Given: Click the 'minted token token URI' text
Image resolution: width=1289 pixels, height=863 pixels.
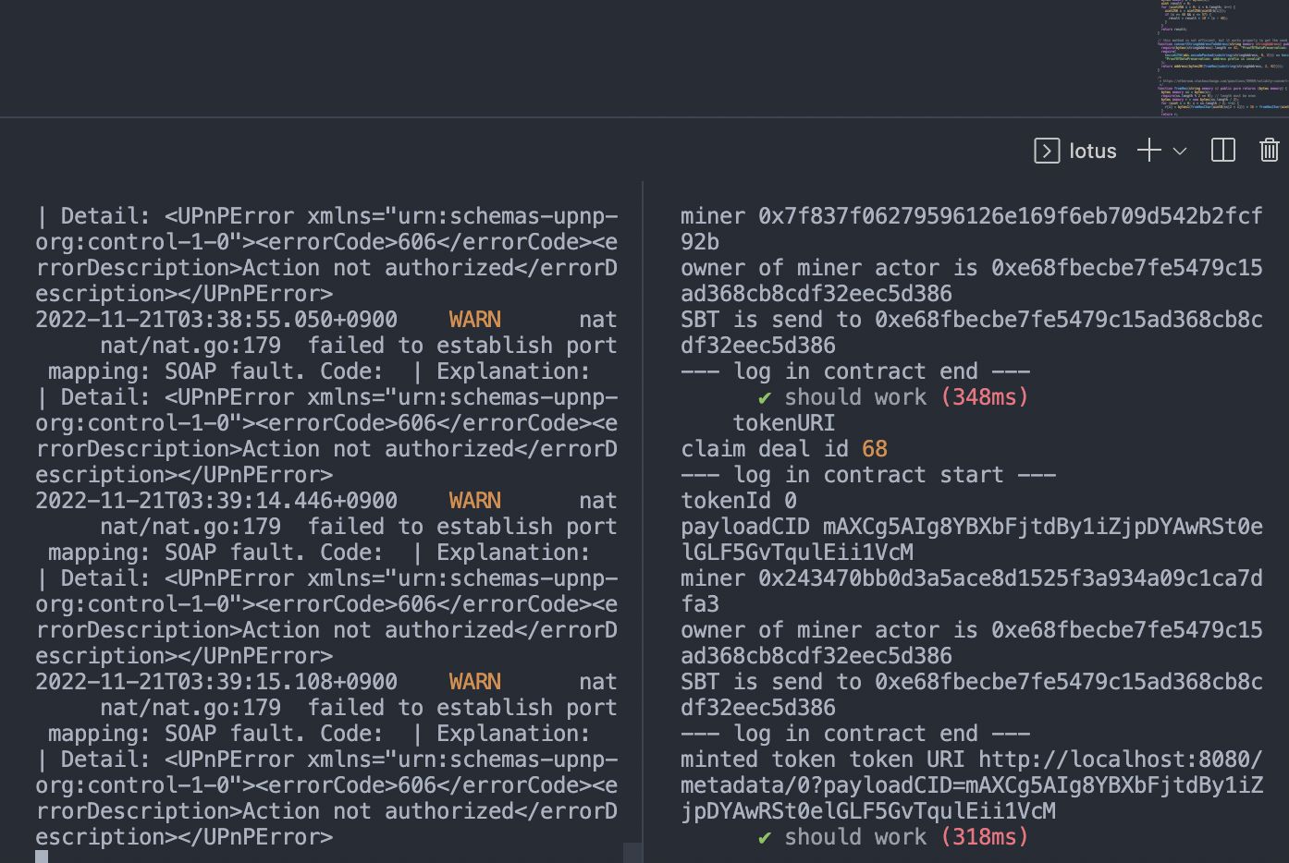Looking at the screenshot, I should coord(822,760).
